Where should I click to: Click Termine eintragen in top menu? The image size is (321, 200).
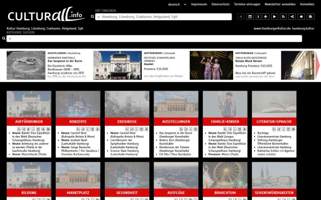coord(247,4)
